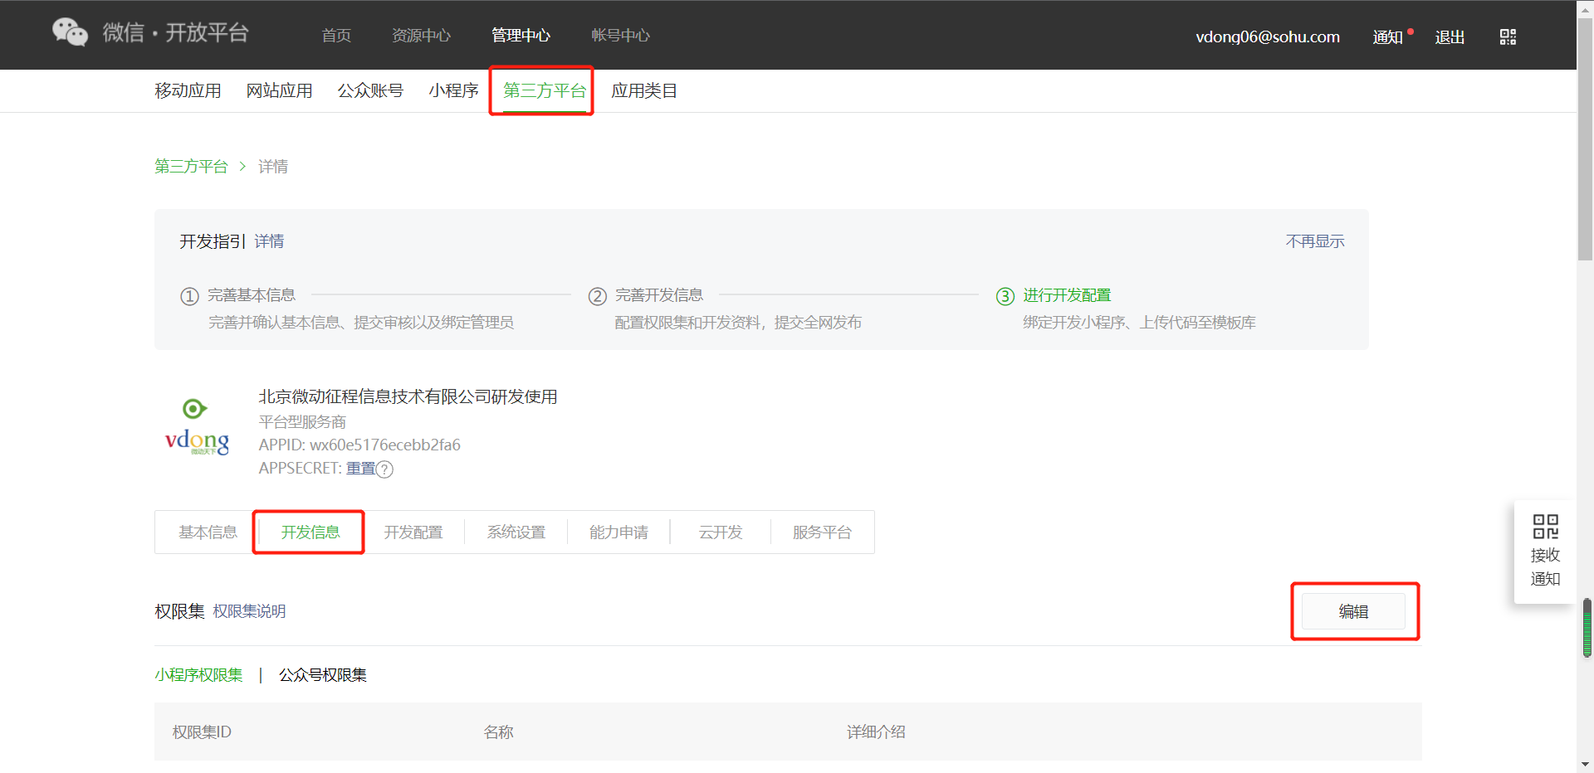Open 通知 notifications
Viewport: 1594px width, 773px height.
1387,37
